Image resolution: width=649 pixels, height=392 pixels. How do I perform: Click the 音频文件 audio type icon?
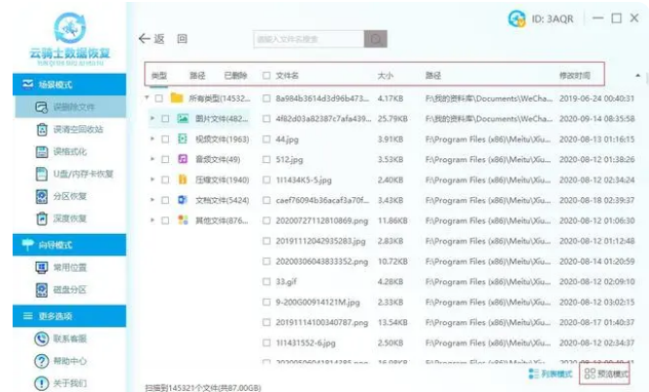coord(183,159)
